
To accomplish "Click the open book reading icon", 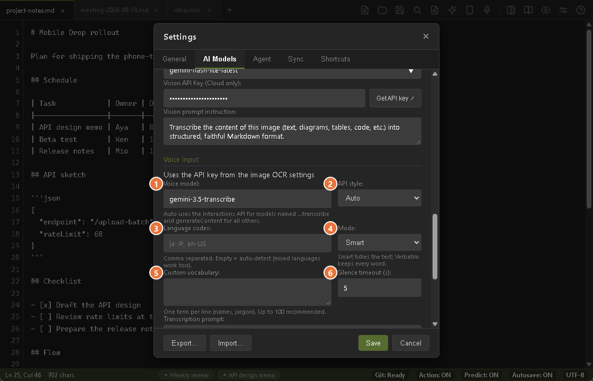I will tap(528, 10).
